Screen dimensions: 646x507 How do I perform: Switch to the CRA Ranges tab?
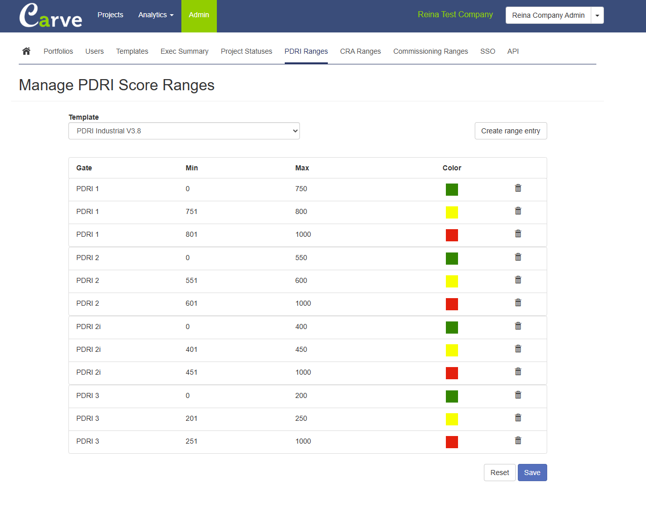pos(360,51)
